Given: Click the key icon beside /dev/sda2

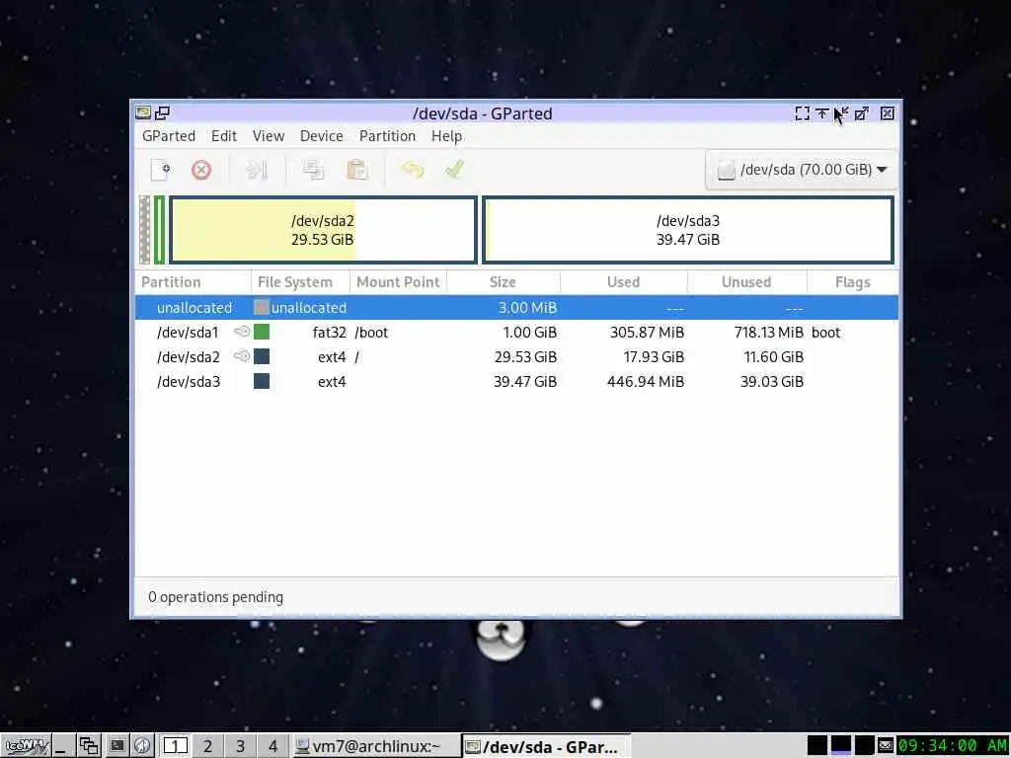Looking at the screenshot, I should pyautogui.click(x=242, y=355).
